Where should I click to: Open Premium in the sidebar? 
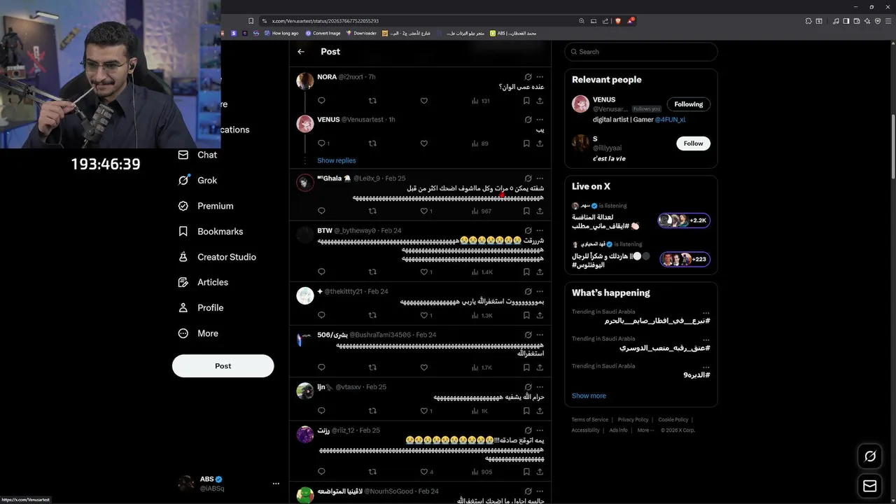[206, 206]
